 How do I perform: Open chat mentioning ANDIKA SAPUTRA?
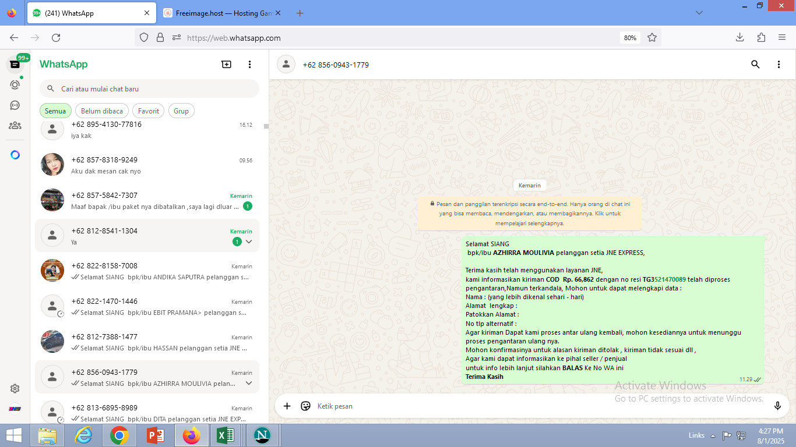[x=147, y=272]
